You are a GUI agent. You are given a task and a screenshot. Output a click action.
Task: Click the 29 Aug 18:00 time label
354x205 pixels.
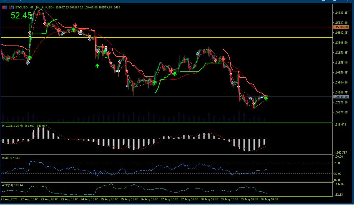click(x=249, y=199)
